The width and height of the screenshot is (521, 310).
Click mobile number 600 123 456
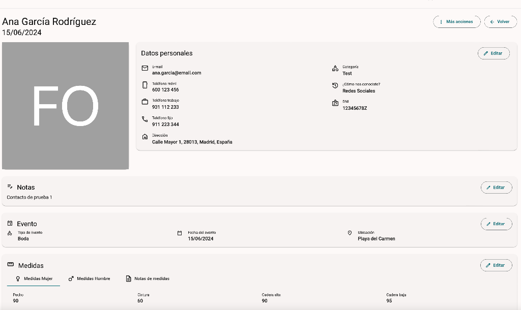(x=165, y=90)
